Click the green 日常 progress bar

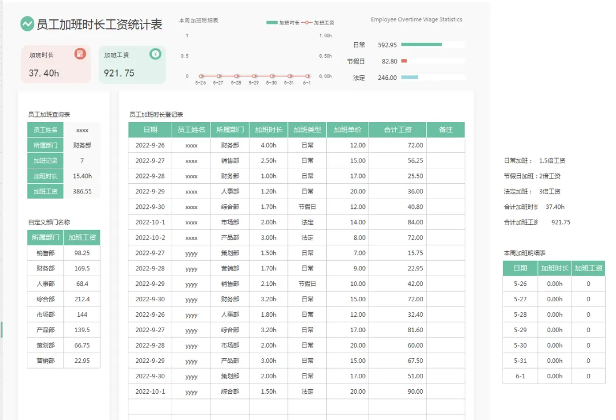(x=422, y=45)
